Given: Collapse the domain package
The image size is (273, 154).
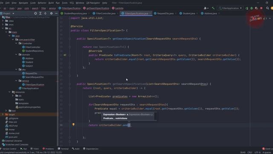Looking at the screenshot, I should click(x=16, y=55).
